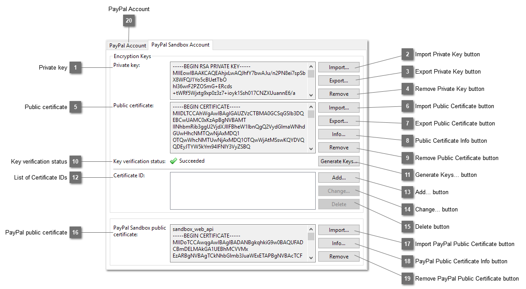The image size is (526, 289).
Task: Click the '-----BEGIN RSA PRIVATE KEY-----' line
Action: click(212, 66)
